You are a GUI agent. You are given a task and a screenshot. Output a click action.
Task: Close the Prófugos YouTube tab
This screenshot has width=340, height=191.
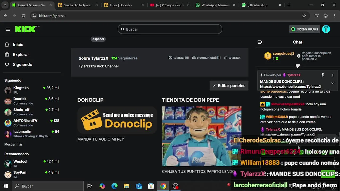click(x=188, y=5)
